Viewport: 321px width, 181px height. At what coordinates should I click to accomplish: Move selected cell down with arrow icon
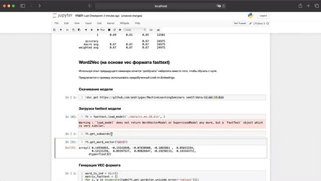point(91,30)
